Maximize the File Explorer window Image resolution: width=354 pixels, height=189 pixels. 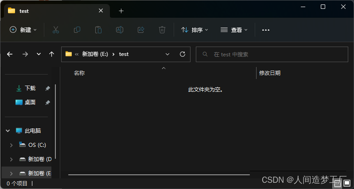(323, 7)
